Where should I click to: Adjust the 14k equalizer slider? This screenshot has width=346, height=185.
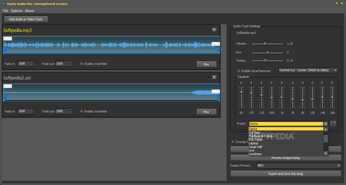pos(322,98)
